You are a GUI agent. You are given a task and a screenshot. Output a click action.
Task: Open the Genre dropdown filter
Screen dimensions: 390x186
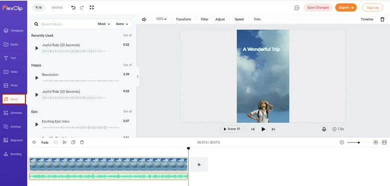pos(122,24)
